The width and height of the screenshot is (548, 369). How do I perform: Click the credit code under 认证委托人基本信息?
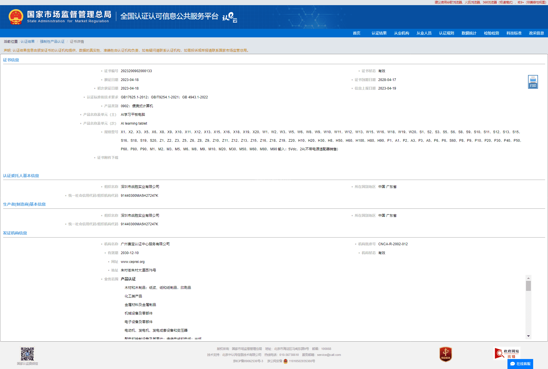click(x=139, y=196)
